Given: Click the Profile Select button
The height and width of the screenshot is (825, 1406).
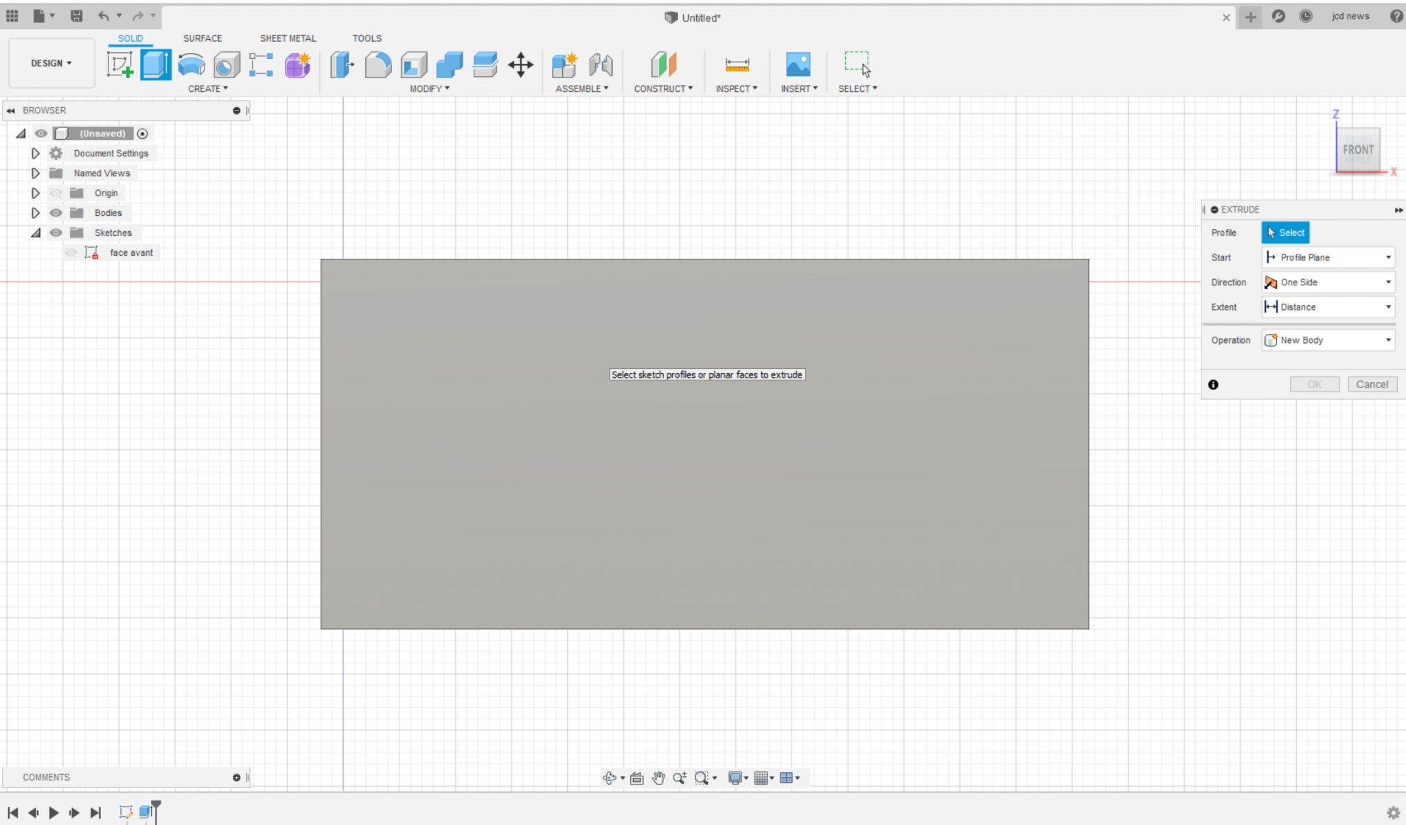Looking at the screenshot, I should pos(1285,232).
